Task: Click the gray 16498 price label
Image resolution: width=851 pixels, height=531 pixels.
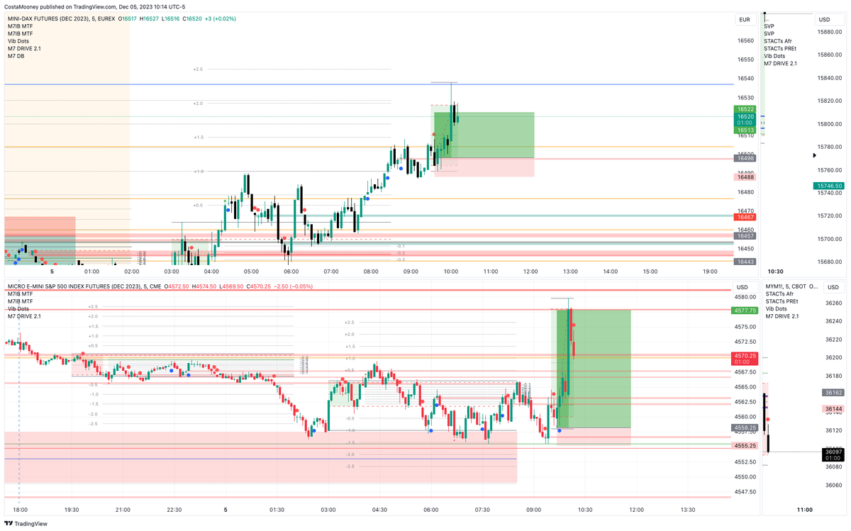Action: [x=745, y=158]
